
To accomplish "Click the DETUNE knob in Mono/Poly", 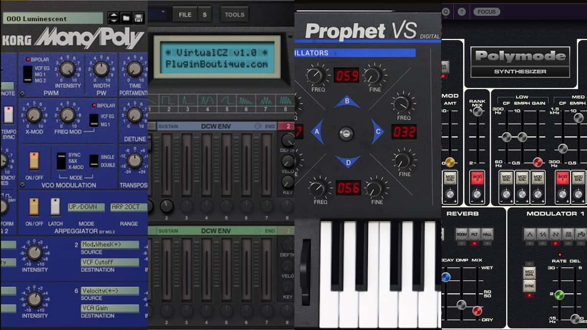I will (135, 115).
